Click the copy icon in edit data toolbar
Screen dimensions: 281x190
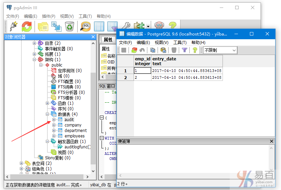point(153,50)
